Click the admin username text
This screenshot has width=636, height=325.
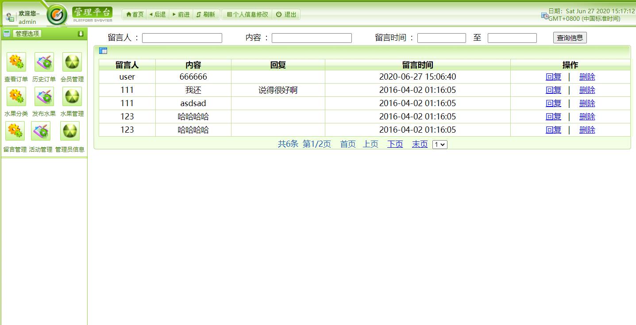[x=27, y=22]
